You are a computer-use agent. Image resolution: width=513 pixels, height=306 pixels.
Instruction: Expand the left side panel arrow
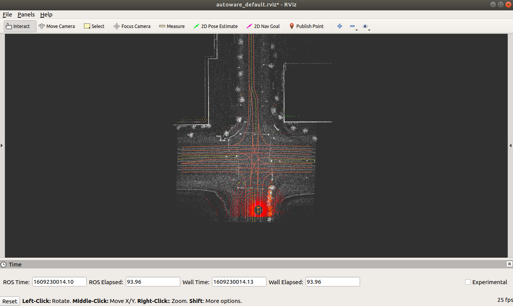[x=2, y=145]
